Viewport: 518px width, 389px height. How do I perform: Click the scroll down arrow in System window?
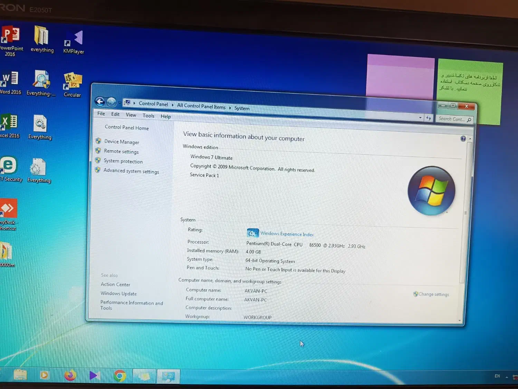tap(460, 321)
